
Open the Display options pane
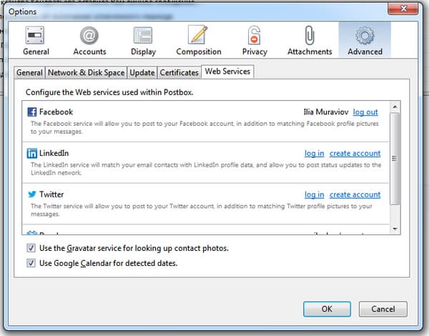[x=143, y=40]
